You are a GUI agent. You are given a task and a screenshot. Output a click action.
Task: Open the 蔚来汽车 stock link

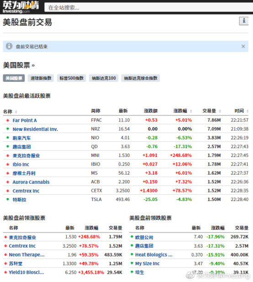21,138
